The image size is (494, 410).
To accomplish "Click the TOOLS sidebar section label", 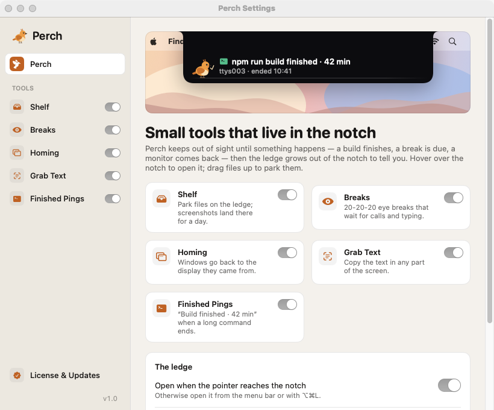I will pyautogui.click(x=23, y=88).
